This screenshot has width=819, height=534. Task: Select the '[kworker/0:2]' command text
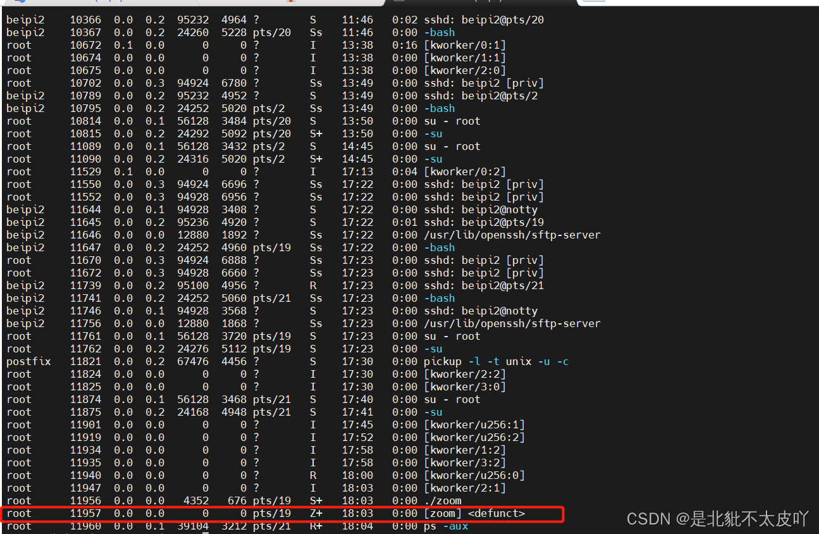point(465,171)
